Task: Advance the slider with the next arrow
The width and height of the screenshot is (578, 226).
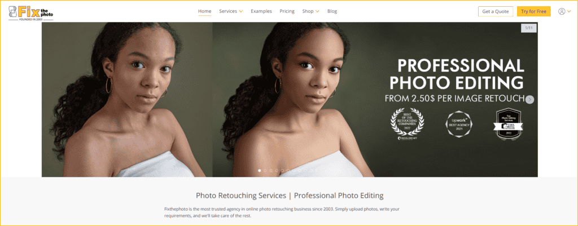Action: point(529,99)
